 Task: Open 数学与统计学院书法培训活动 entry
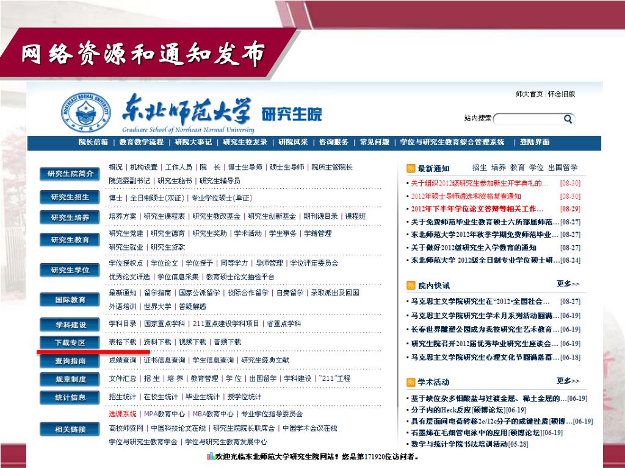pos(469,444)
